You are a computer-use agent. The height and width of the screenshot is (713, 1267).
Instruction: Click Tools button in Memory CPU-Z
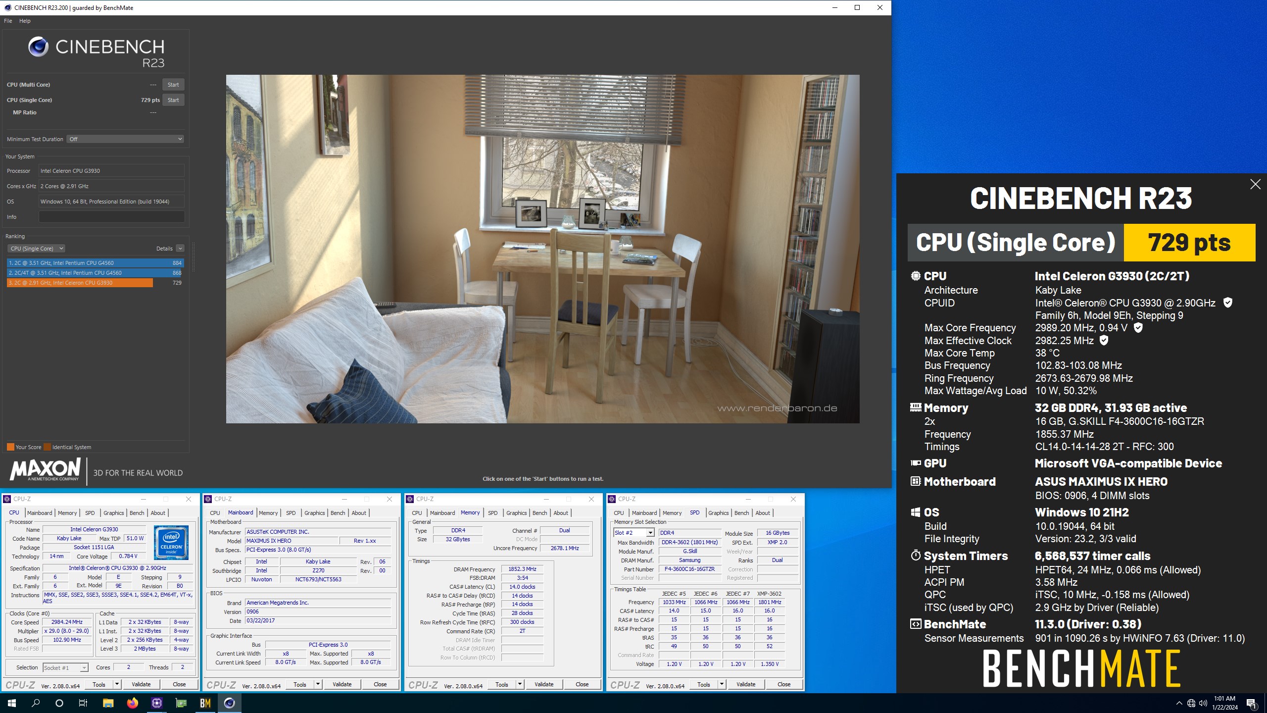coord(502,684)
